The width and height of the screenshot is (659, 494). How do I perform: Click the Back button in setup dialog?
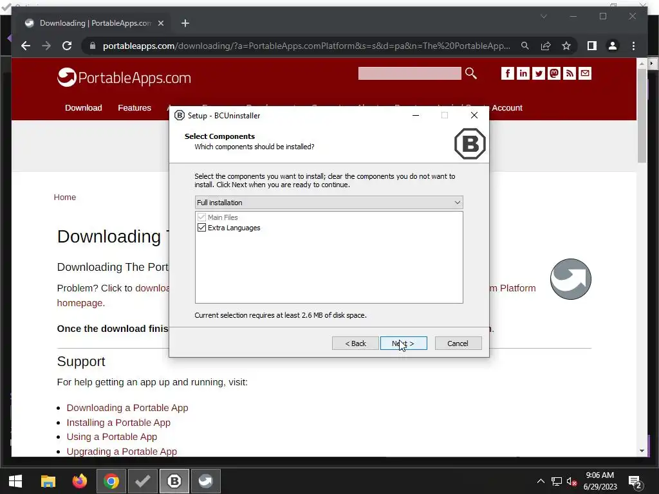click(x=355, y=343)
